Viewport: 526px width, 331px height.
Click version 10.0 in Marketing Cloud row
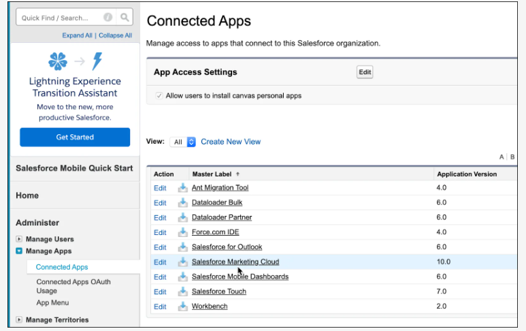443,262
